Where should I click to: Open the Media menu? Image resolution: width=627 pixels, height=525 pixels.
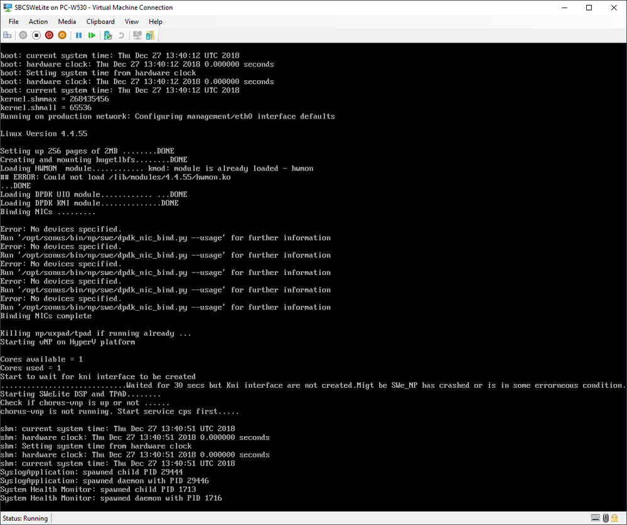coord(67,21)
